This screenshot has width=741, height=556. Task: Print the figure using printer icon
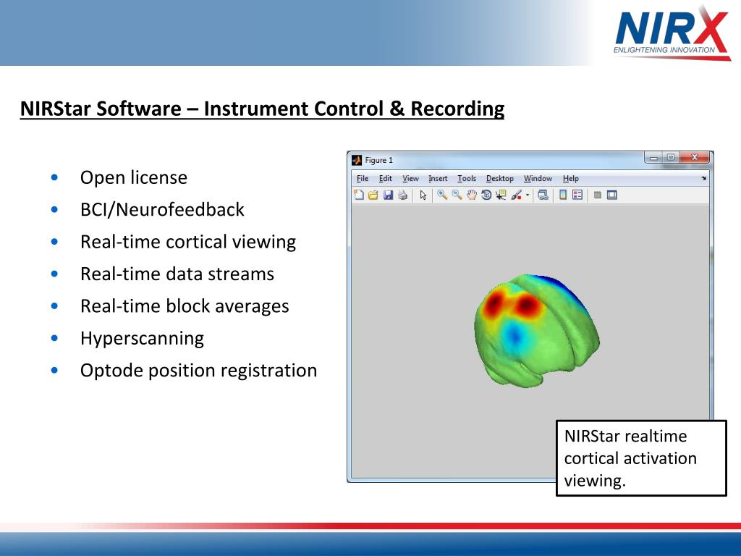pos(402,195)
